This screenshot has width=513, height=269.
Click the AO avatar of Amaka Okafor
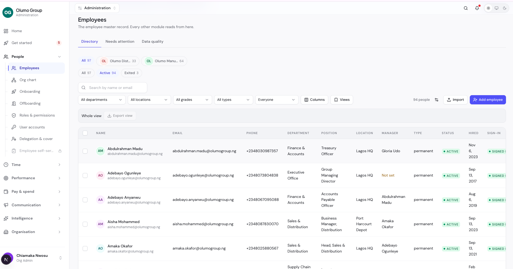coord(100,248)
